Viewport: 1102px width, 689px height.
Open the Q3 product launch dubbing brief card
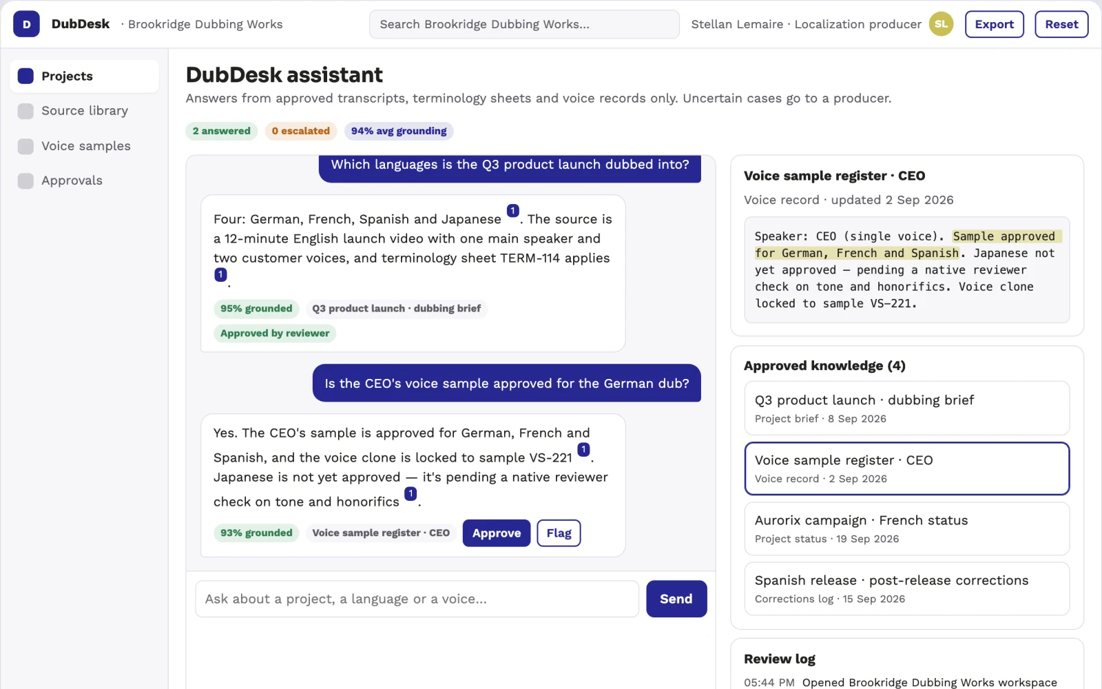(x=907, y=409)
